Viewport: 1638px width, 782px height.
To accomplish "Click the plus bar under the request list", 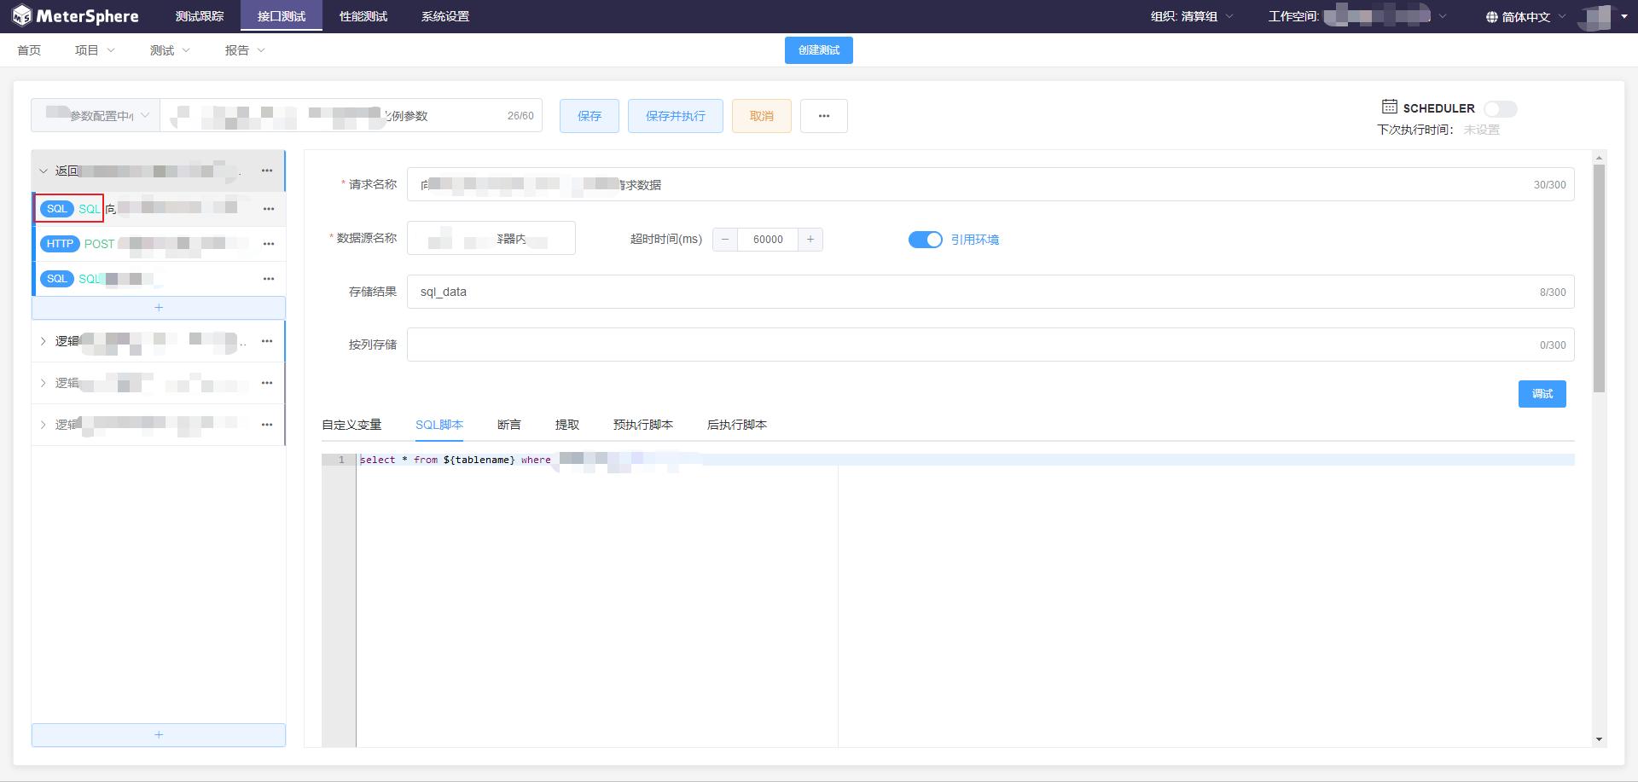I will [x=159, y=308].
